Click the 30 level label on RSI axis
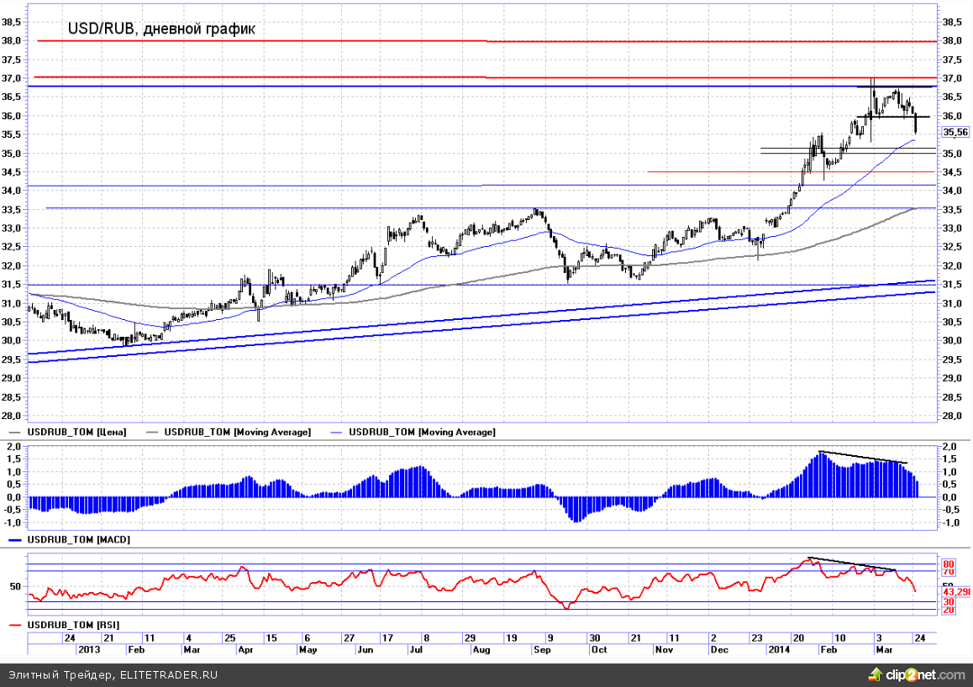The height and width of the screenshot is (687, 973). click(x=948, y=601)
